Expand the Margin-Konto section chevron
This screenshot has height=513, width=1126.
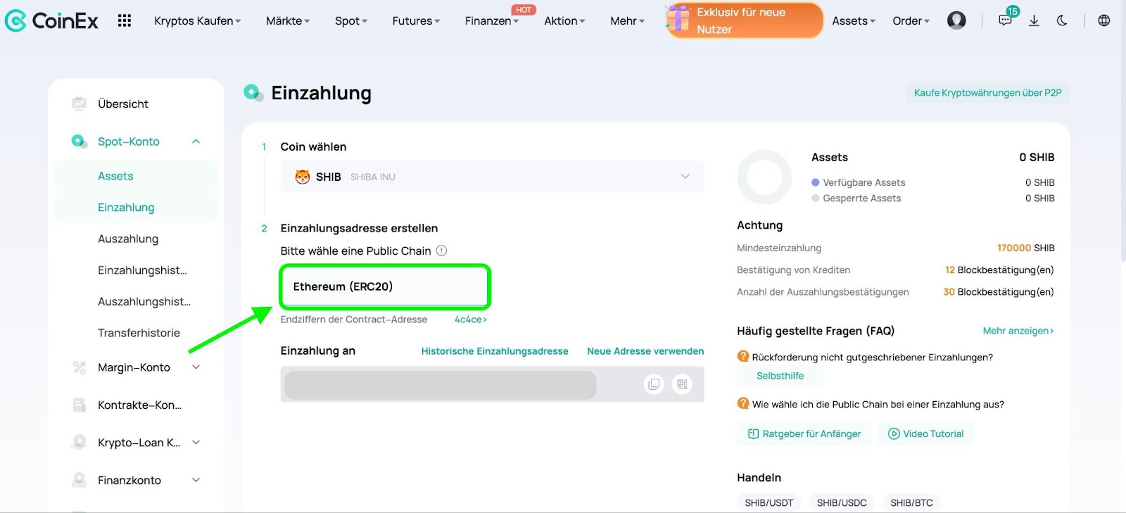click(x=196, y=367)
